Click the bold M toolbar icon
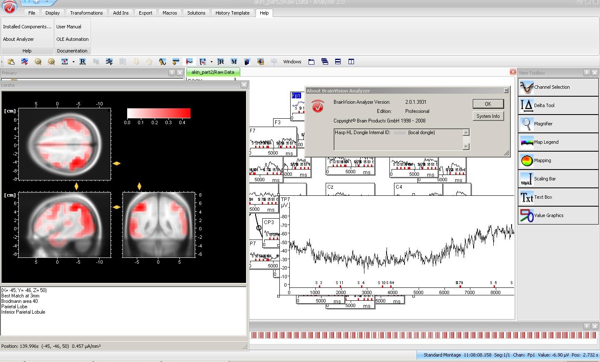The image size is (600, 362). point(234,62)
